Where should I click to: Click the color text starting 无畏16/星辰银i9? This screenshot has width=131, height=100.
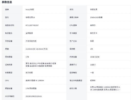pyautogui.click(x=105, y=88)
